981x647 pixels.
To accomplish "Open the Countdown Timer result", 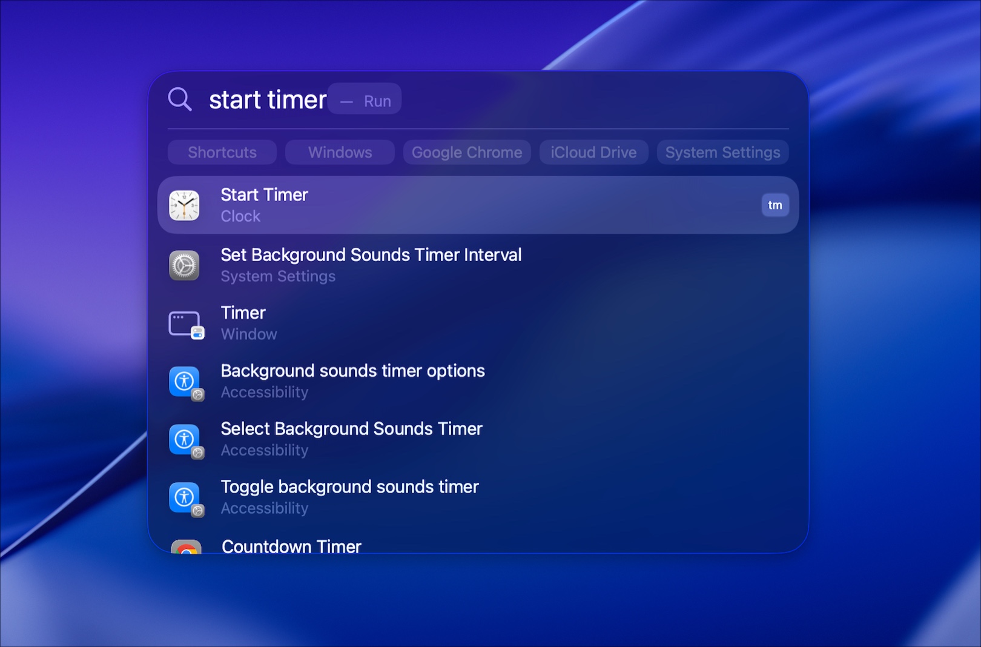I will 291,546.
